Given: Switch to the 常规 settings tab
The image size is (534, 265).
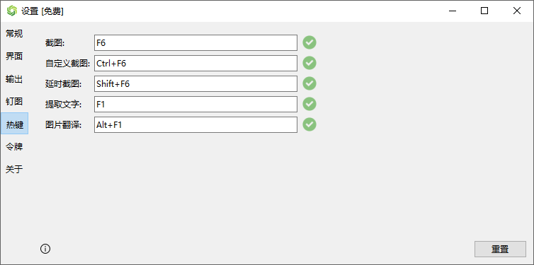Looking at the screenshot, I should (x=14, y=34).
